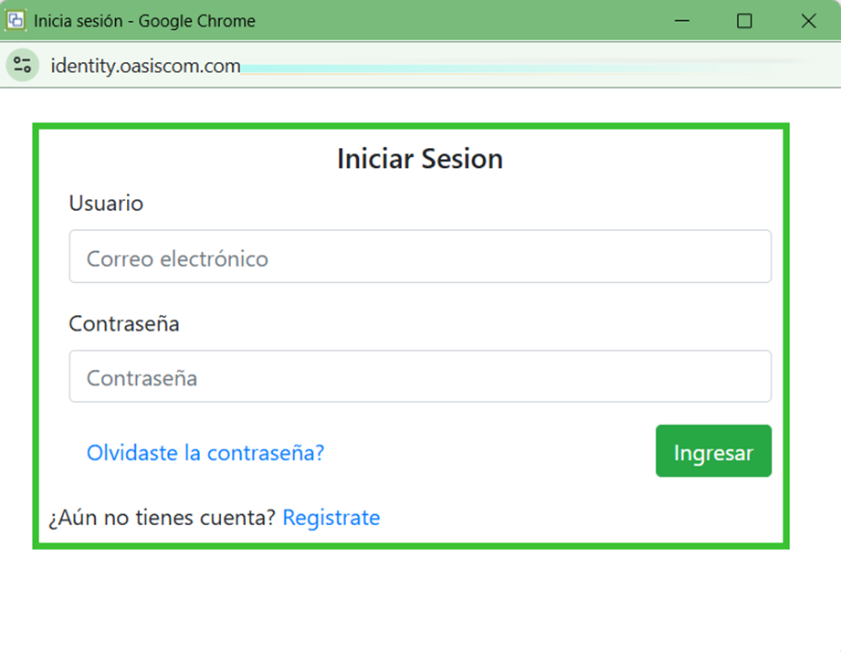Screen dimensions: 841x652
Task: Click the Chrome window icon in title bar
Action: tap(16, 20)
